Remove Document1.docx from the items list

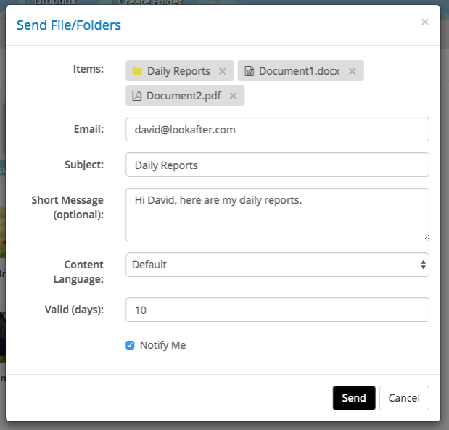point(352,71)
